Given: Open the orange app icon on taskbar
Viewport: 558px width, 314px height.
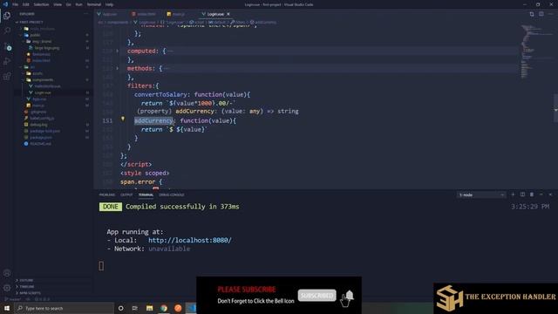Looking at the screenshot, I should point(178,308).
